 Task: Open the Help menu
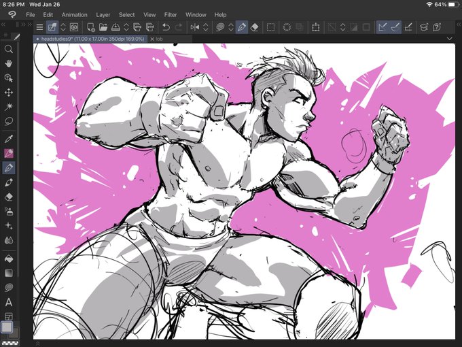[x=220, y=15]
